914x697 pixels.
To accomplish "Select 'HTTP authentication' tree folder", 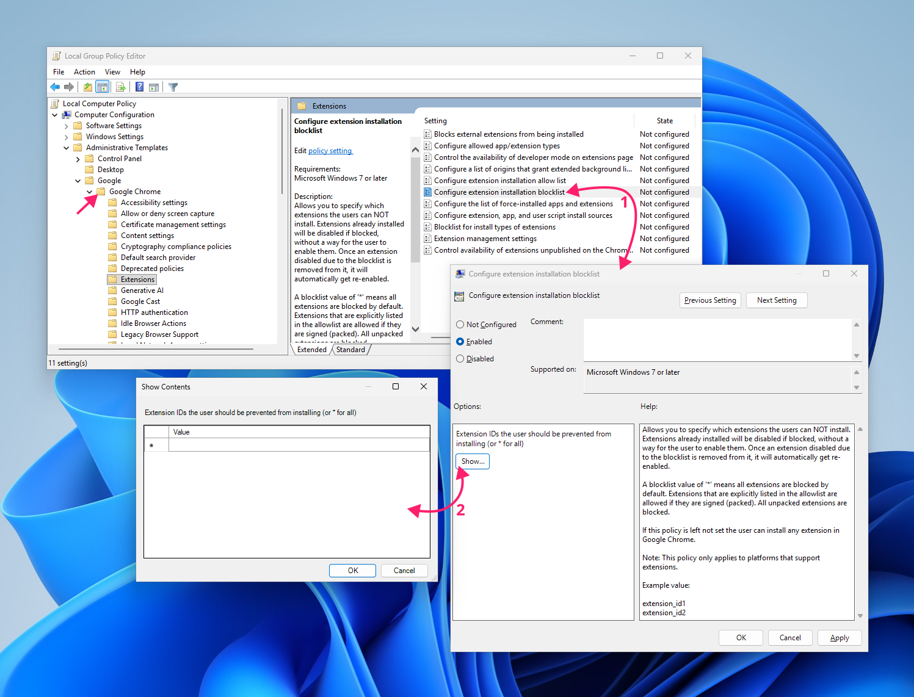I will coord(154,312).
